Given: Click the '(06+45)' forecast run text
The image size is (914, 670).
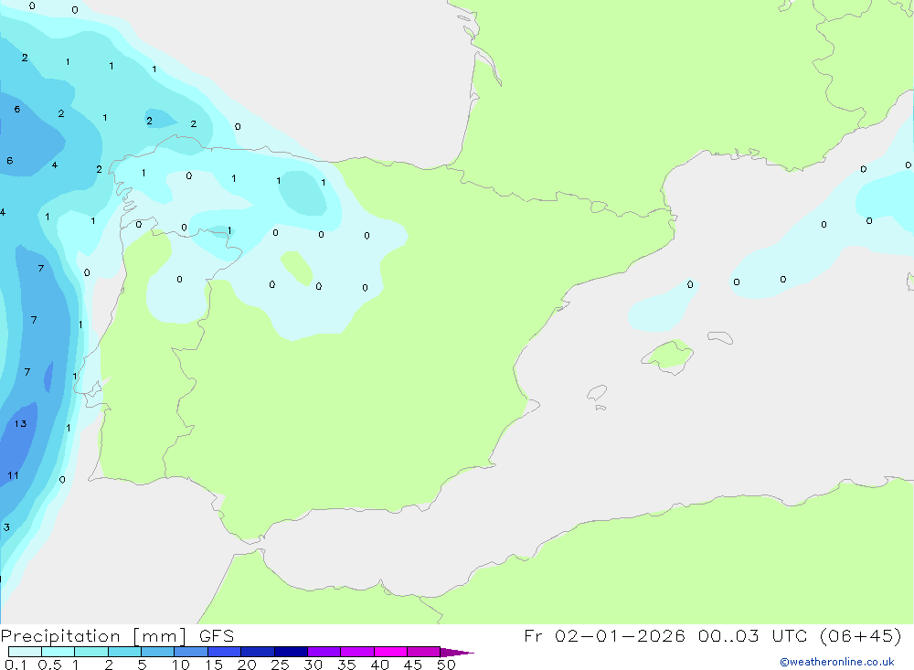Looking at the screenshot, I should (x=861, y=635).
